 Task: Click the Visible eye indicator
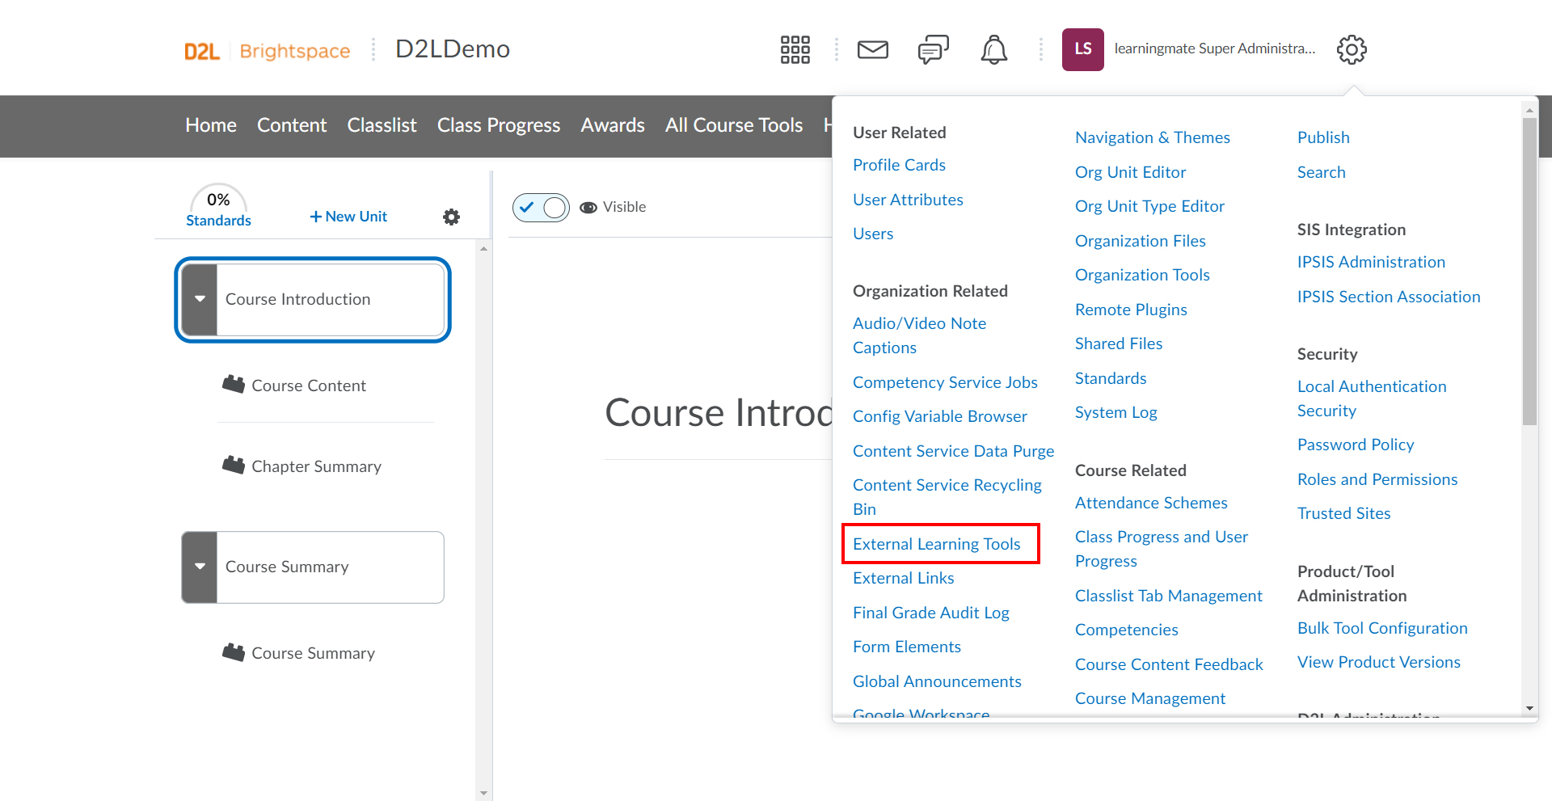pyautogui.click(x=588, y=208)
